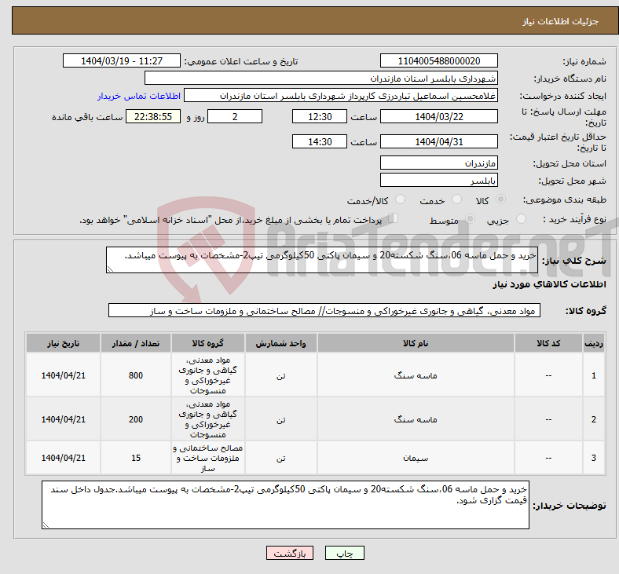Click the چاپ print button
The height and width of the screenshot is (574, 619).
(345, 553)
